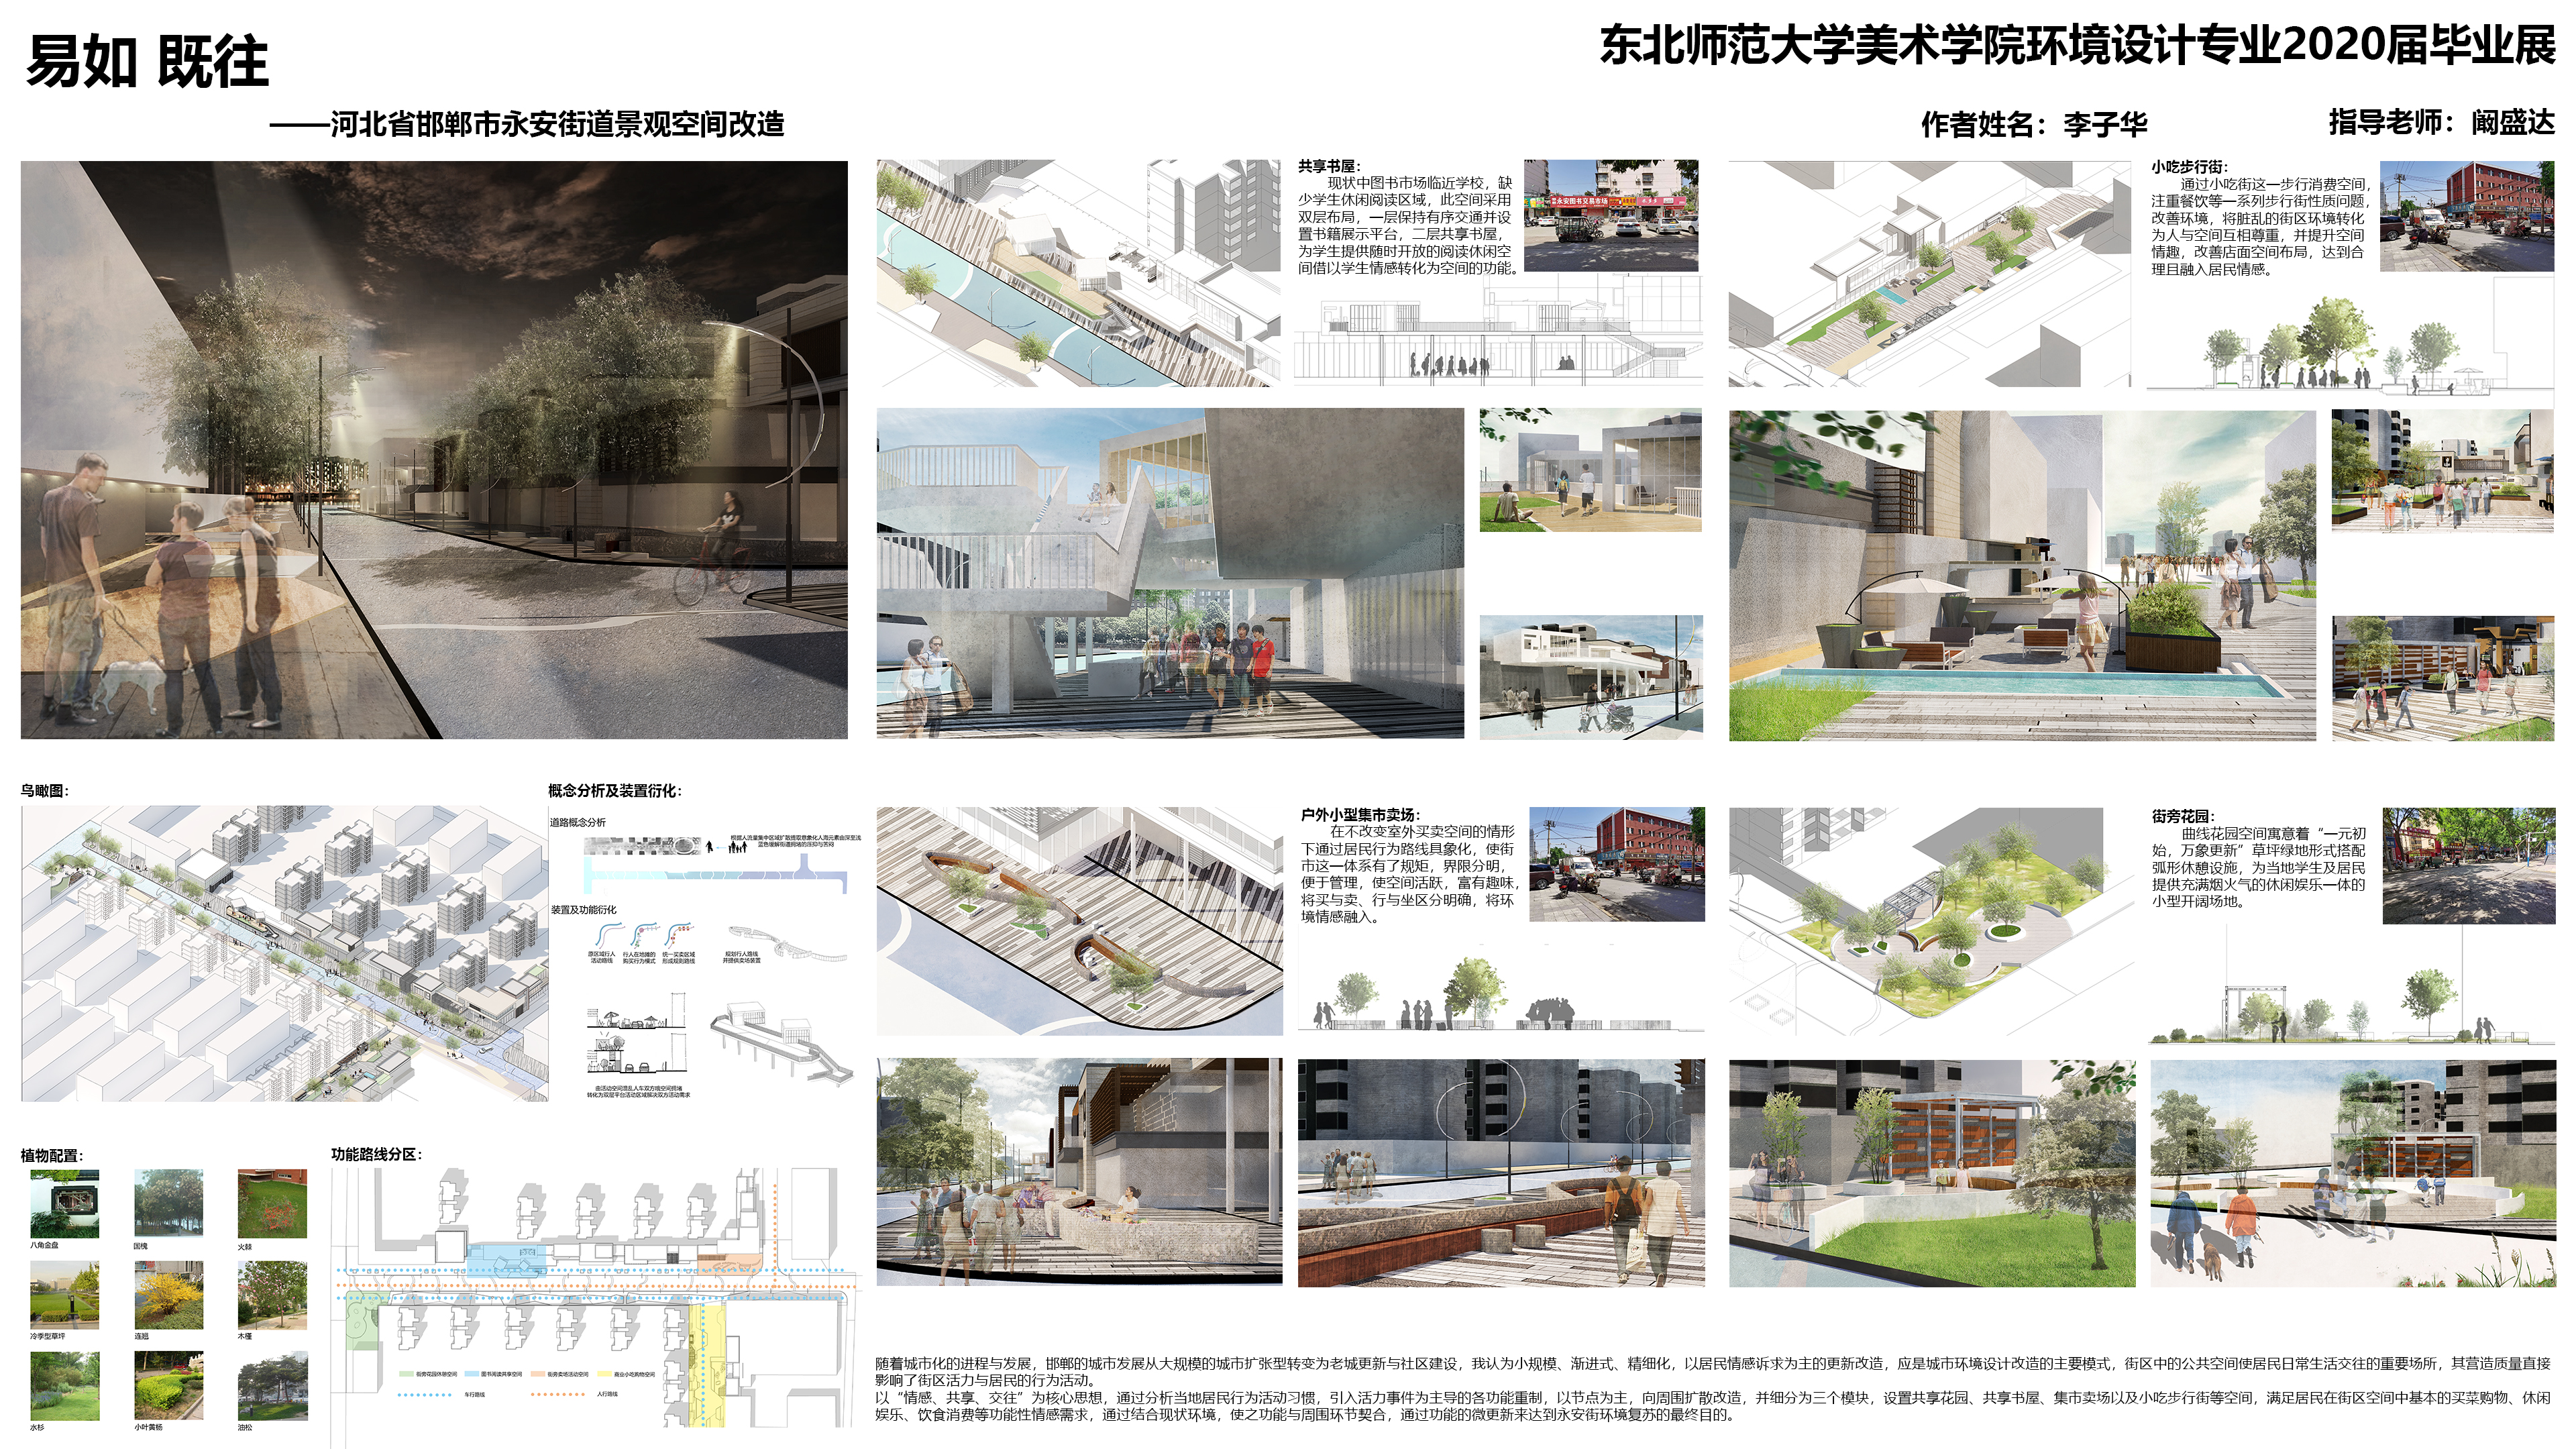Click the 原区域行人活动路线 diagram
The image size is (2576, 1449).
602,944
